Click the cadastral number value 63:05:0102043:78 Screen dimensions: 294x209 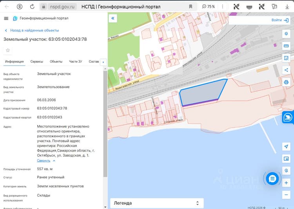[x=52, y=108]
